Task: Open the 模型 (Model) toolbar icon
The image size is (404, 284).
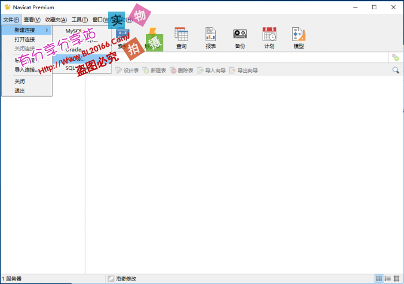Action: pos(298,38)
